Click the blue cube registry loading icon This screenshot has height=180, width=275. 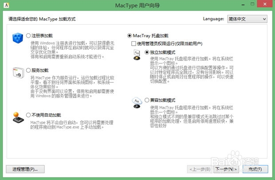click(18, 38)
